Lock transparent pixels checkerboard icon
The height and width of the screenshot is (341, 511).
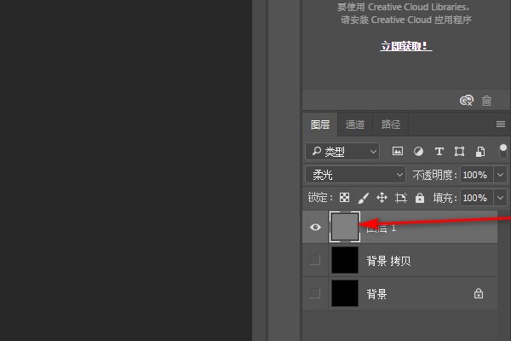click(x=344, y=198)
